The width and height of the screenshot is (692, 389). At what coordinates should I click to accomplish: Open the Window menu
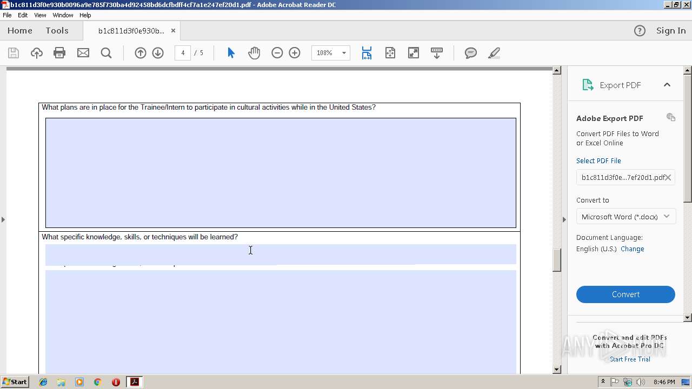tap(63, 15)
